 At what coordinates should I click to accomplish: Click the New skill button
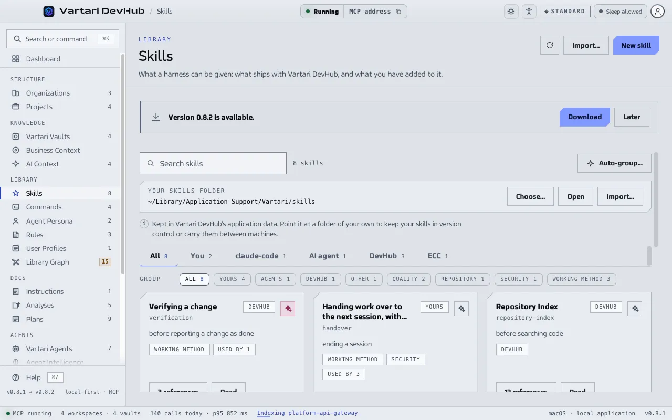tap(636, 45)
